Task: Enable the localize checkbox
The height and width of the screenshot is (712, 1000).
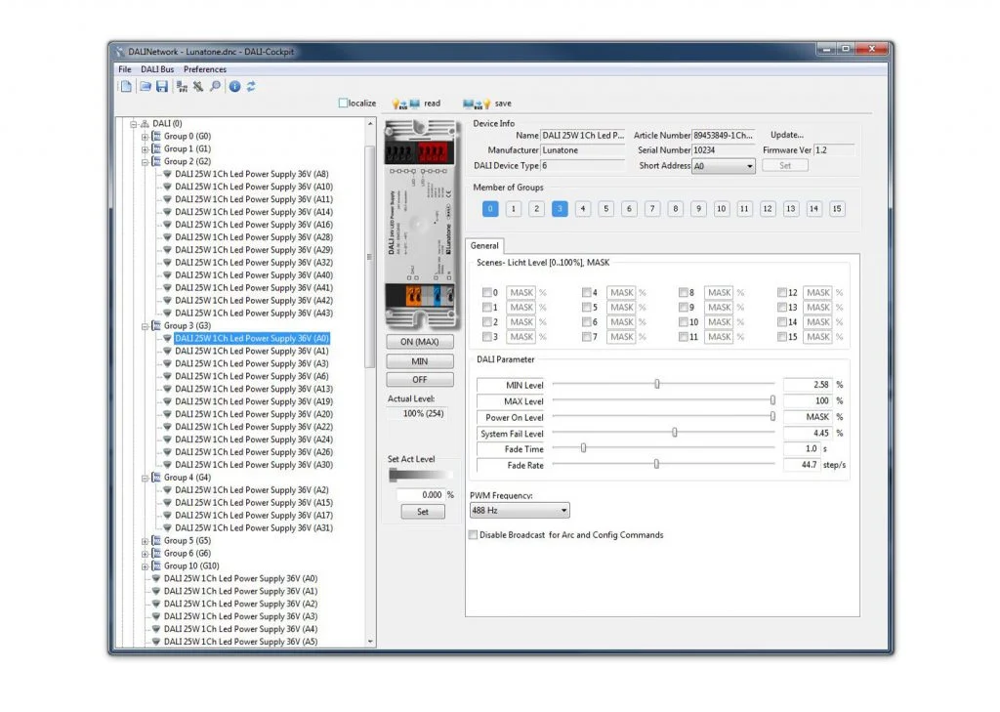Action: coord(343,103)
